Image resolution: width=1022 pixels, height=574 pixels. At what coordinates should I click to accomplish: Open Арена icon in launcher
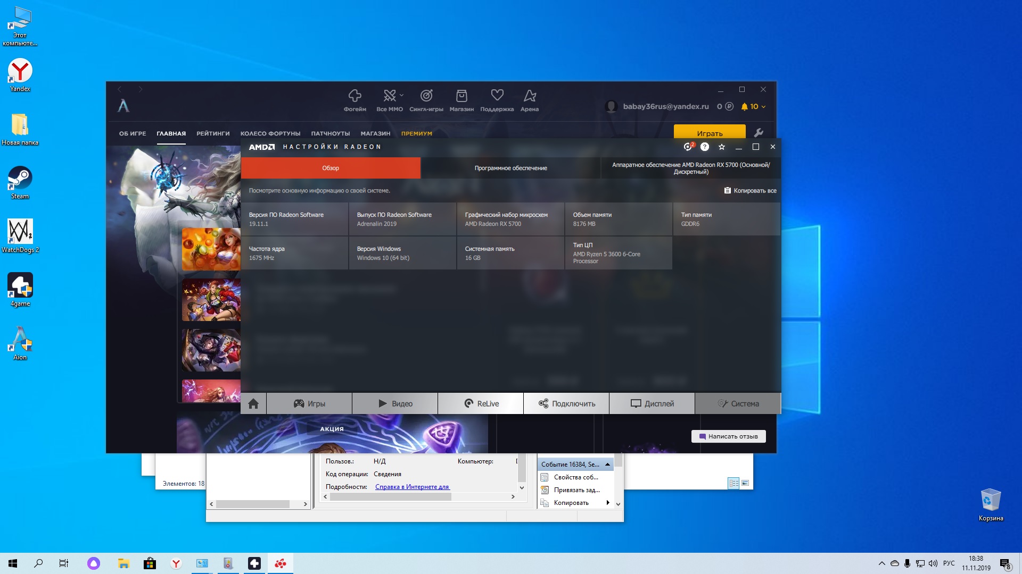point(529,100)
